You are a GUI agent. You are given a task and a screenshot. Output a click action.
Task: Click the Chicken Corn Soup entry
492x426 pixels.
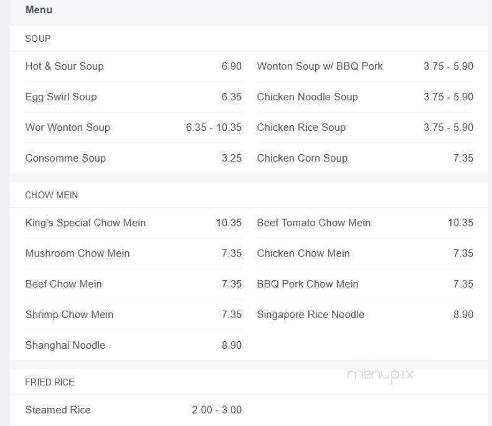pyautogui.click(x=302, y=158)
